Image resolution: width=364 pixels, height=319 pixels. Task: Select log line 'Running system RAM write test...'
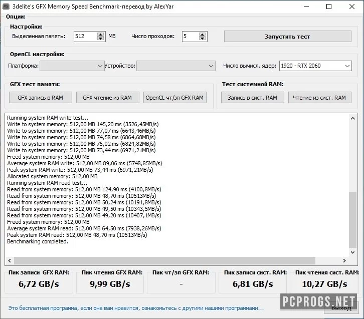click(48, 118)
